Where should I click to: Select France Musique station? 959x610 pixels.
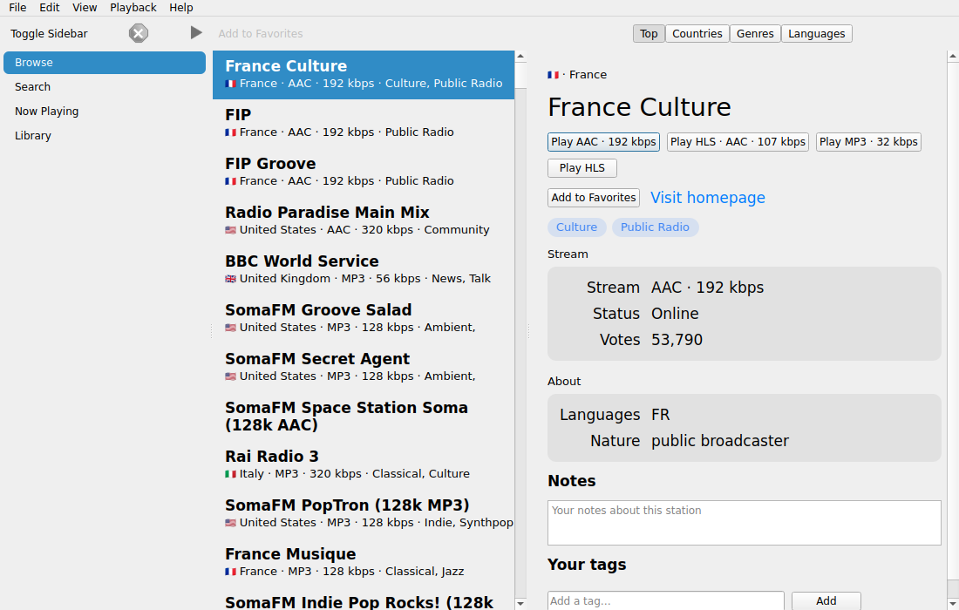[364, 564]
